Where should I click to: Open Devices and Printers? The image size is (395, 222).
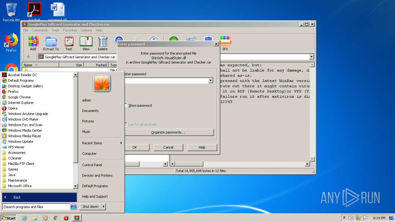97,175
